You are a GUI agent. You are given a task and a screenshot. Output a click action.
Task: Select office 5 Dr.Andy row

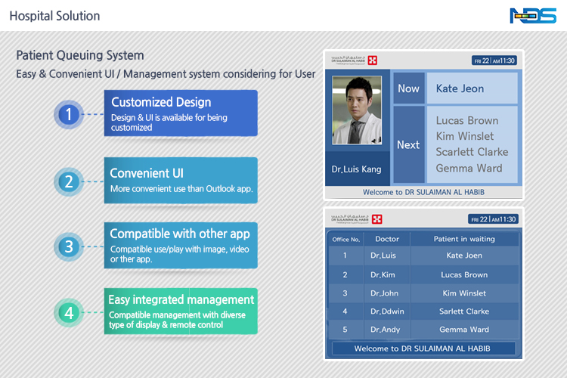pos(423,330)
